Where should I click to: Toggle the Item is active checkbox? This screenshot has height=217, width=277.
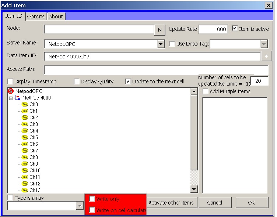(235, 28)
